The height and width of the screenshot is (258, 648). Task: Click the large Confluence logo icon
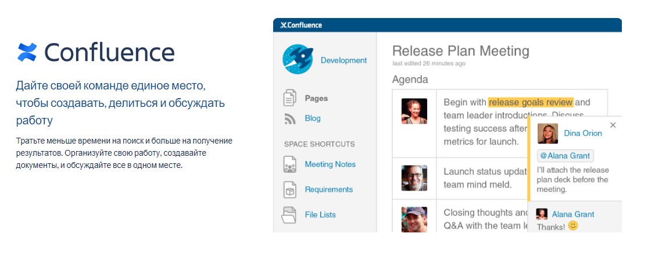(27, 52)
